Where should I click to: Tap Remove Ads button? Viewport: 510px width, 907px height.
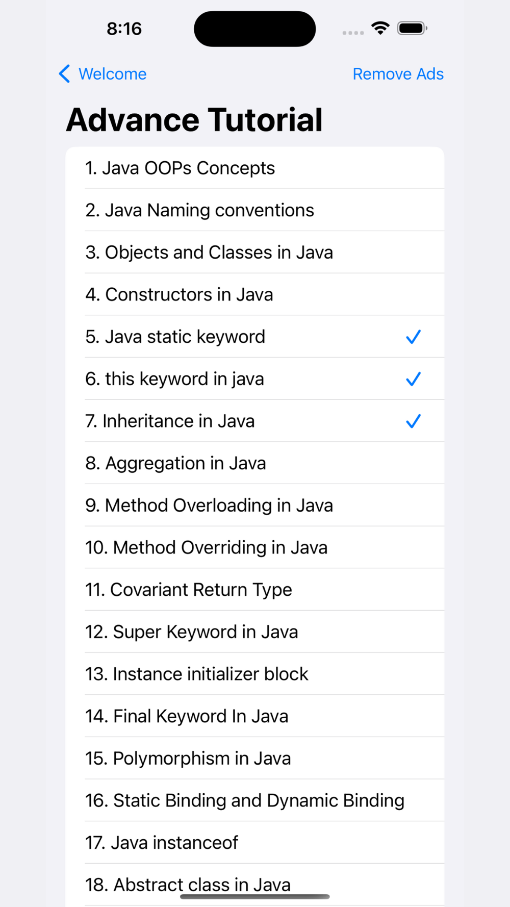(398, 74)
